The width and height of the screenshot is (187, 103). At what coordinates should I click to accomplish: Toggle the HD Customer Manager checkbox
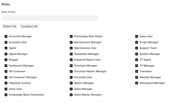(x=6, y=77)
